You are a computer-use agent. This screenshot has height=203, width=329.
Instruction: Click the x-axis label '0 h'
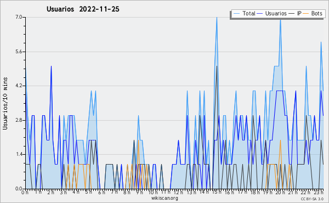click(25, 193)
